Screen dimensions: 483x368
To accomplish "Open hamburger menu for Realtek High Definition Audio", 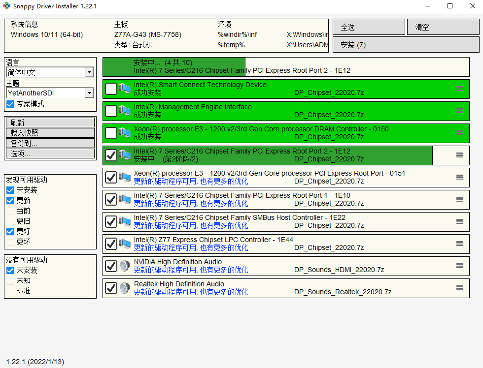I will (x=459, y=288).
